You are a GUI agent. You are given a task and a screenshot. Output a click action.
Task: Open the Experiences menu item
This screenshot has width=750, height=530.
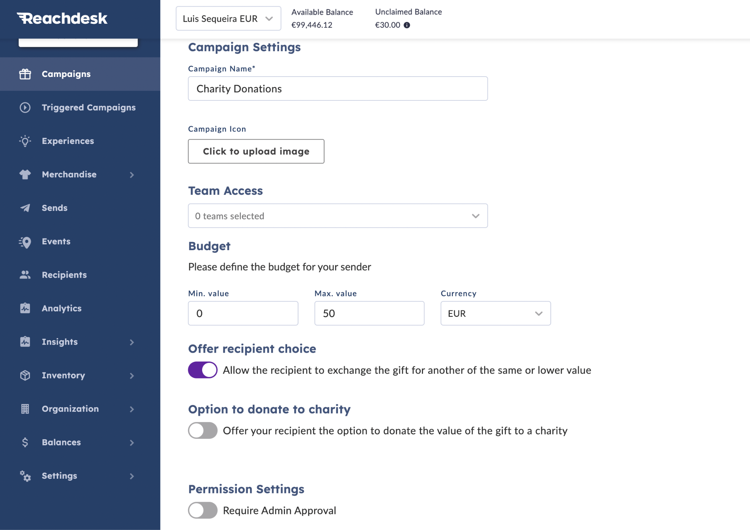coord(80,141)
